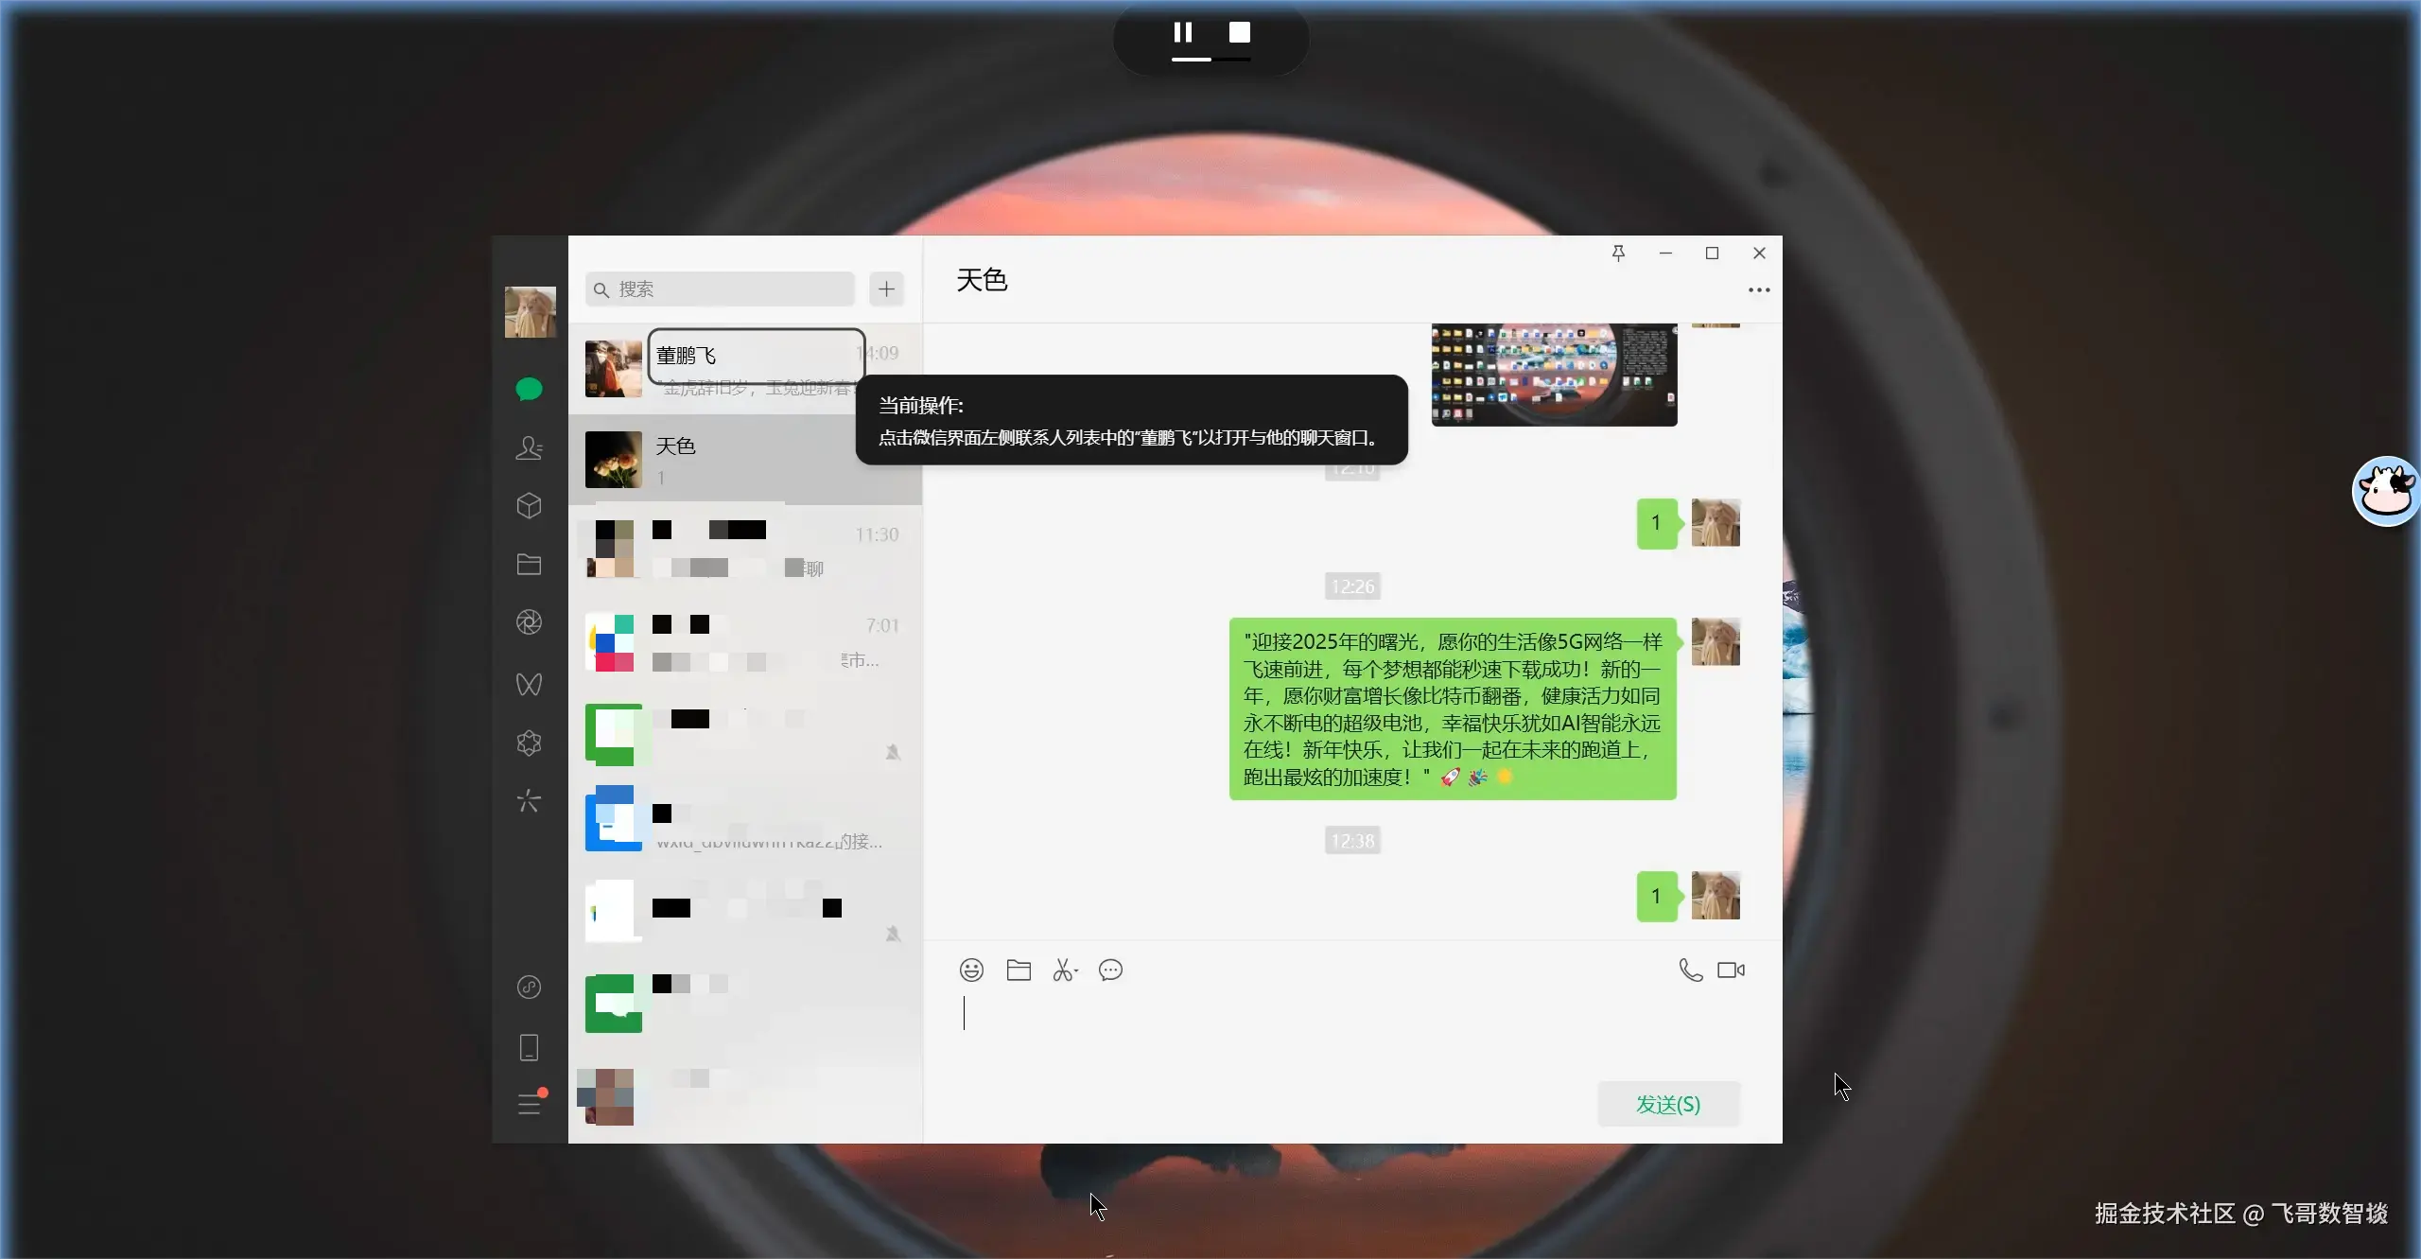
Task: Open Mini Programs cube icon in sidebar
Action: (x=529, y=507)
